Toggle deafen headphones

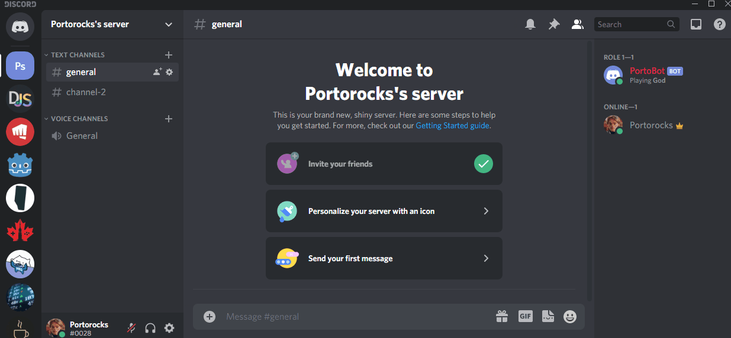click(x=150, y=328)
